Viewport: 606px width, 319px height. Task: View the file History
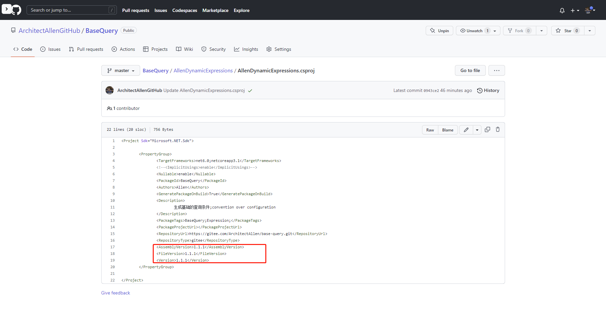coord(488,90)
